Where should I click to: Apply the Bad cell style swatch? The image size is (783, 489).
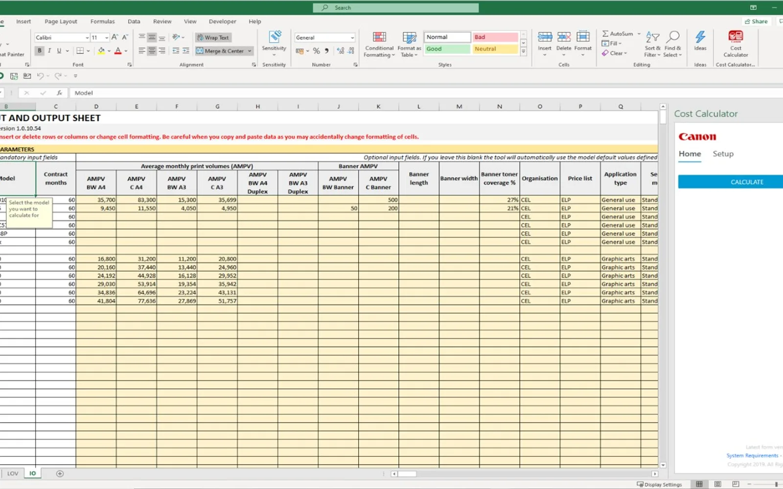[x=495, y=37]
